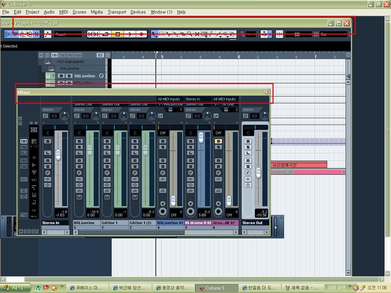
Task: Enable Listen on the Stereo In channel
Action: pos(48,153)
